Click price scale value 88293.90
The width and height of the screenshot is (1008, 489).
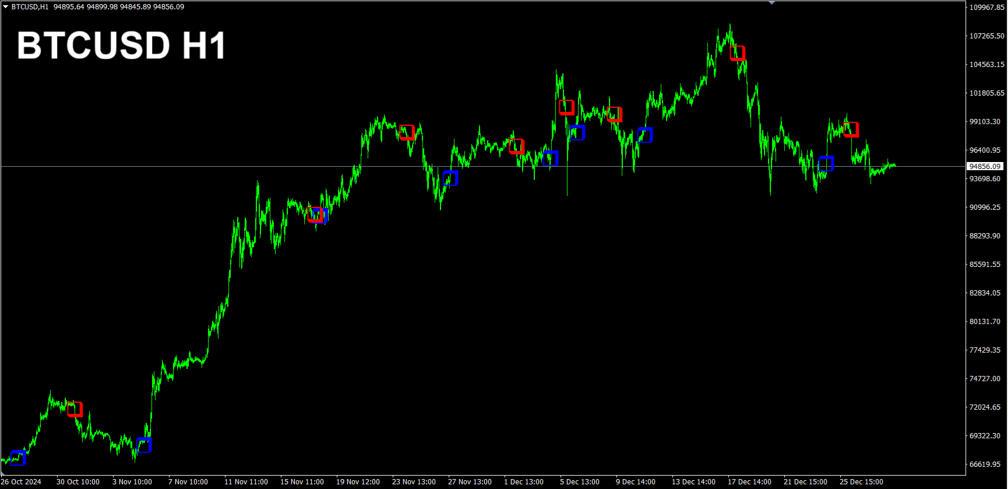click(x=985, y=236)
